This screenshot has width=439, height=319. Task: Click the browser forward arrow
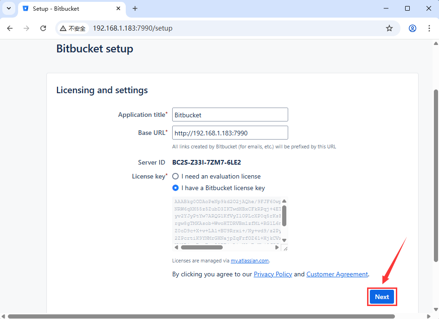(x=26, y=28)
